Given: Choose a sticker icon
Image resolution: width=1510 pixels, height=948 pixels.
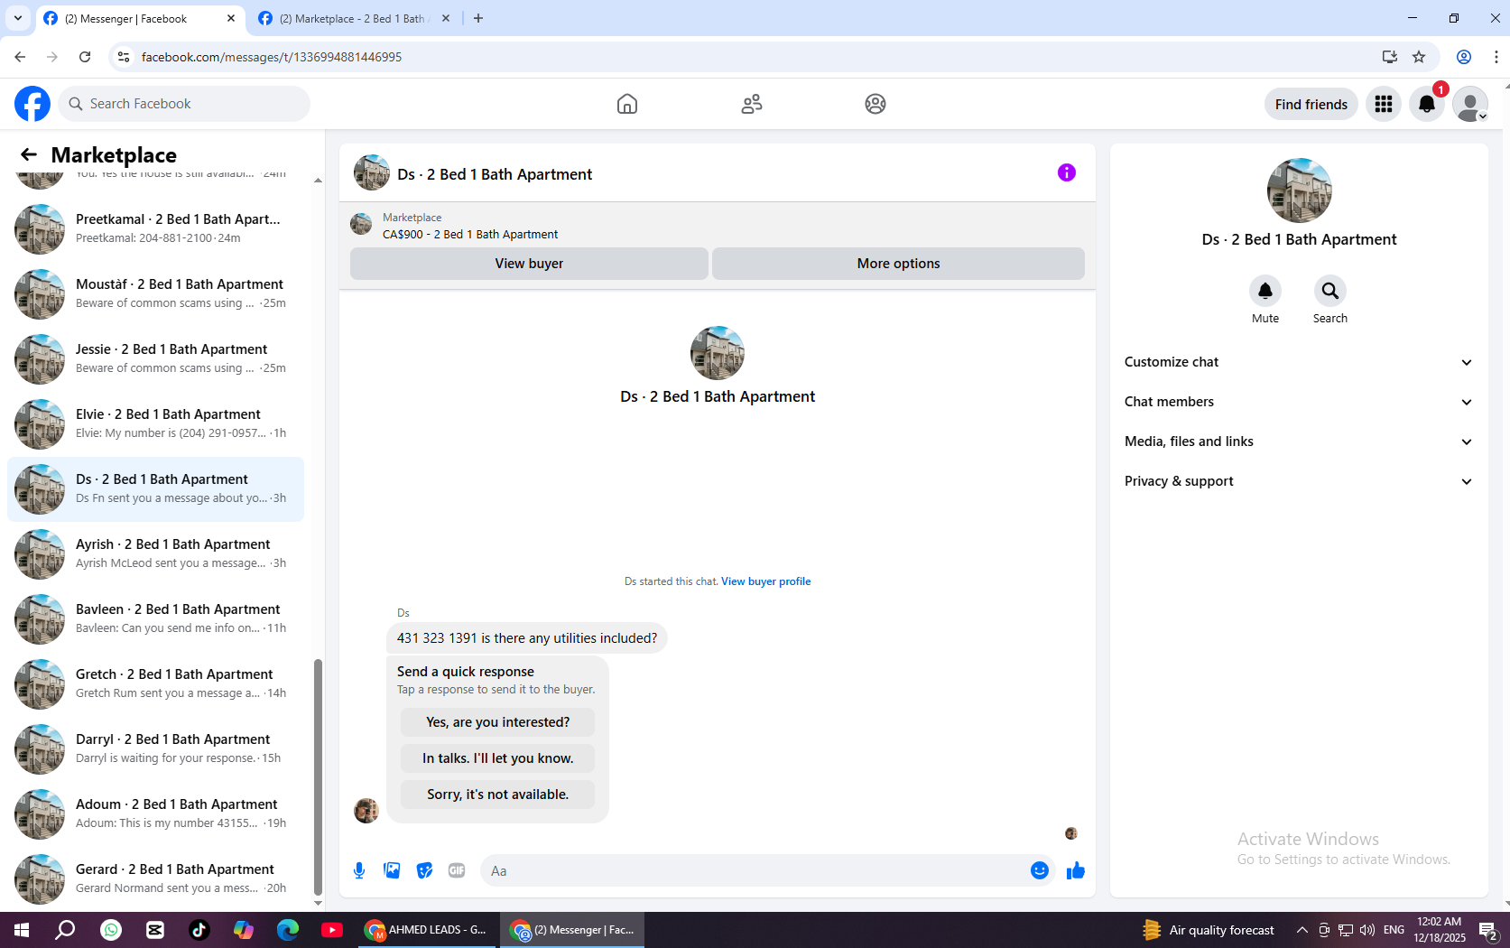Looking at the screenshot, I should (424, 870).
